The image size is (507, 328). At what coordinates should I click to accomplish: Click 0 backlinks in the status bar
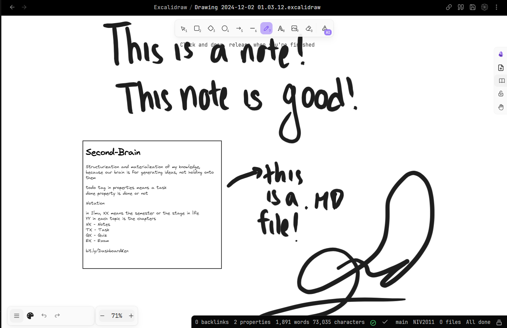[212, 322]
